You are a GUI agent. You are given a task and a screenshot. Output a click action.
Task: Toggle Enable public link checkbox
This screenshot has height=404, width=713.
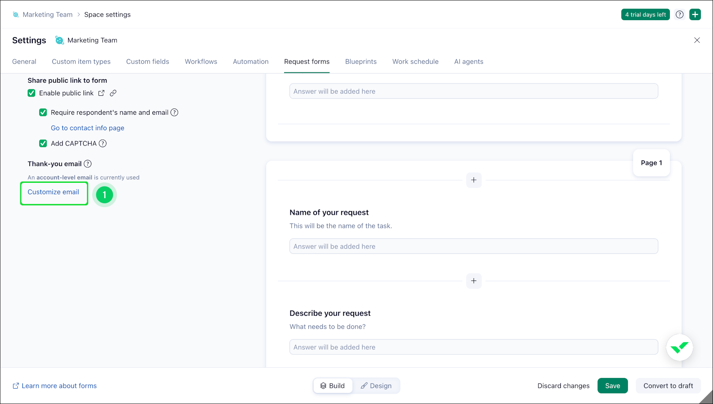32,93
